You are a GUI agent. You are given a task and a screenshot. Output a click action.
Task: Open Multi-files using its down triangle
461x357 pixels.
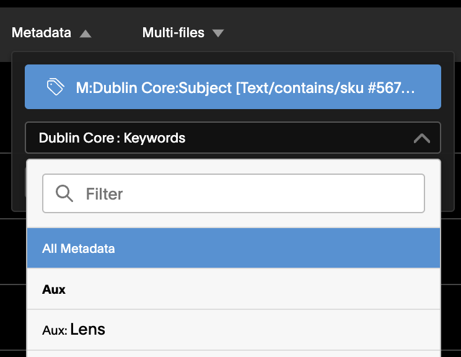coord(218,33)
